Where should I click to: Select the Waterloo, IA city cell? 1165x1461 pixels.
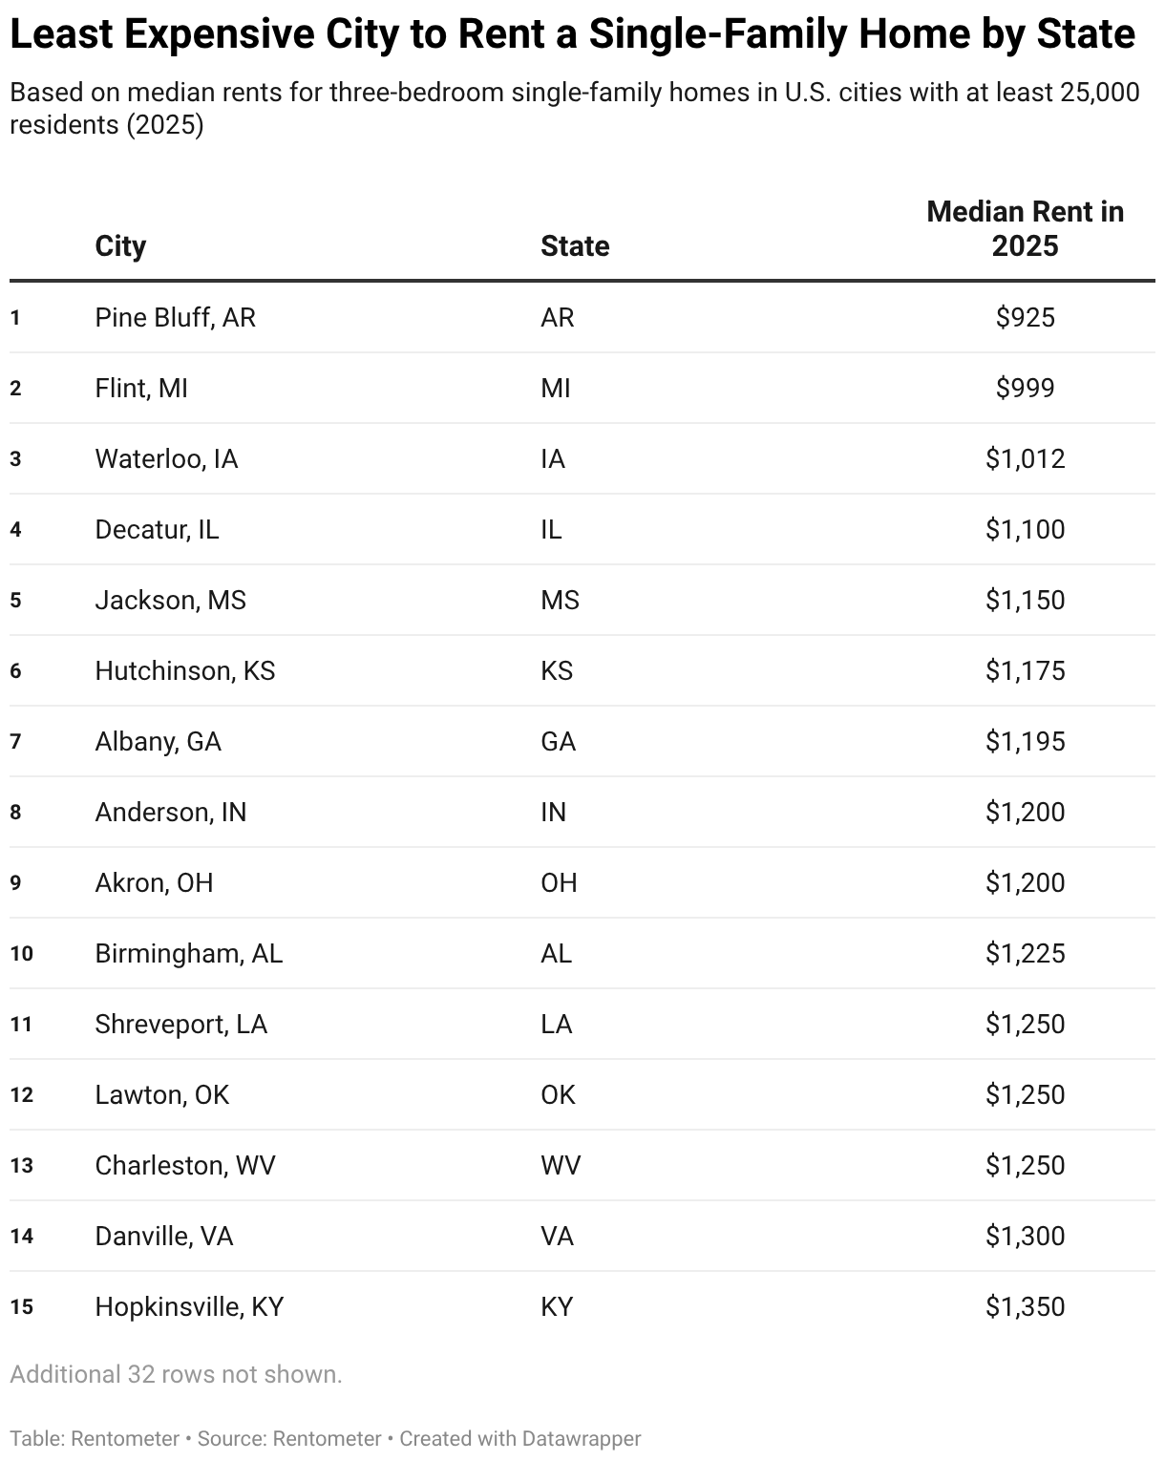click(x=166, y=458)
